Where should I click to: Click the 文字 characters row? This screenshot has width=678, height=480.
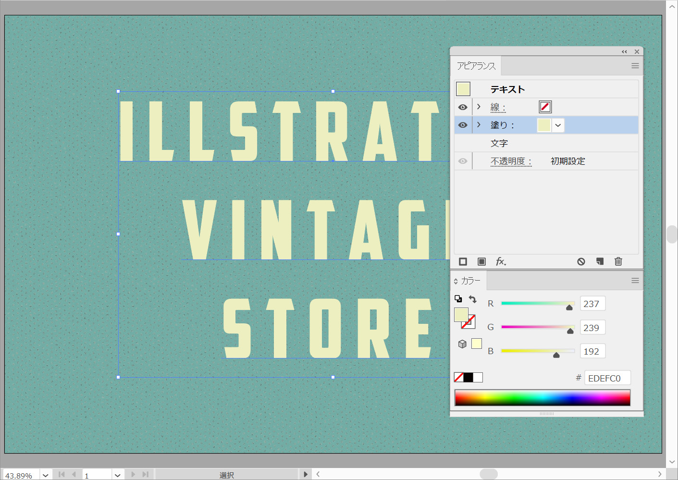point(499,143)
